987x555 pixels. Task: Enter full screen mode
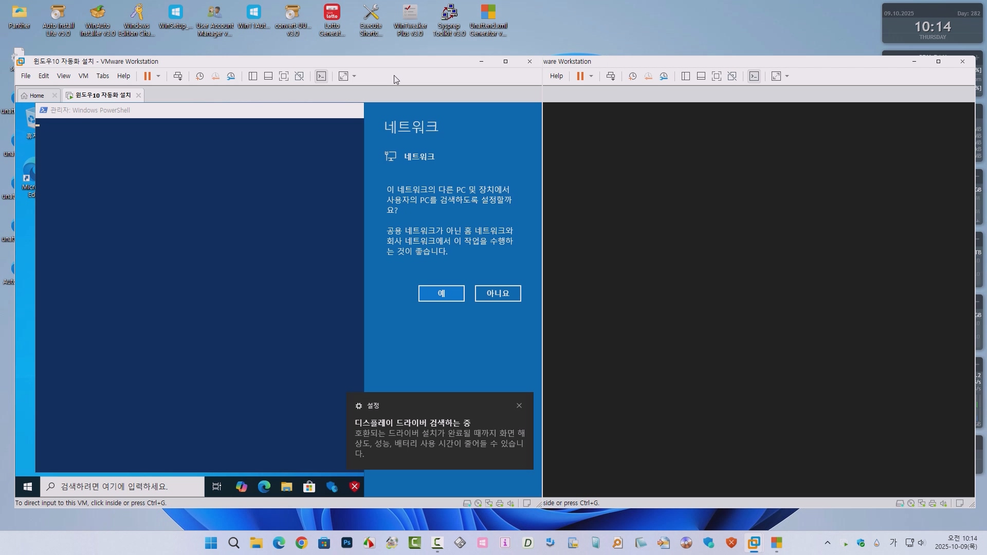(284, 76)
